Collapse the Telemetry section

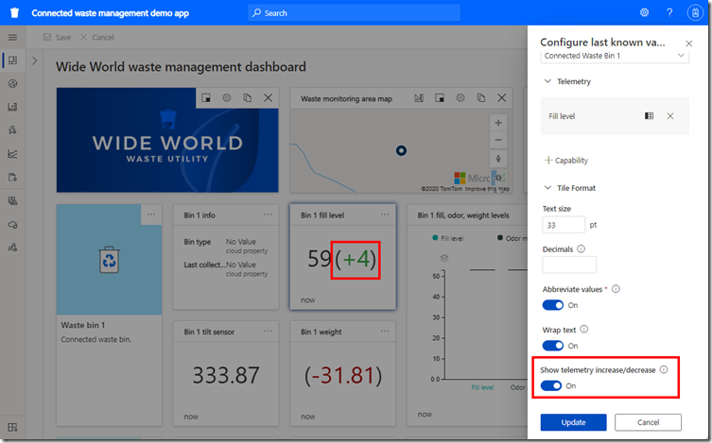point(547,81)
